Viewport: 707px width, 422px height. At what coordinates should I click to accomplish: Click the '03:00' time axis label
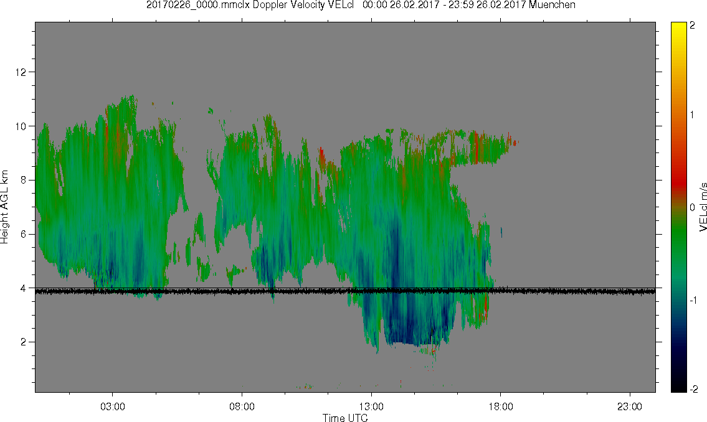[113, 406]
